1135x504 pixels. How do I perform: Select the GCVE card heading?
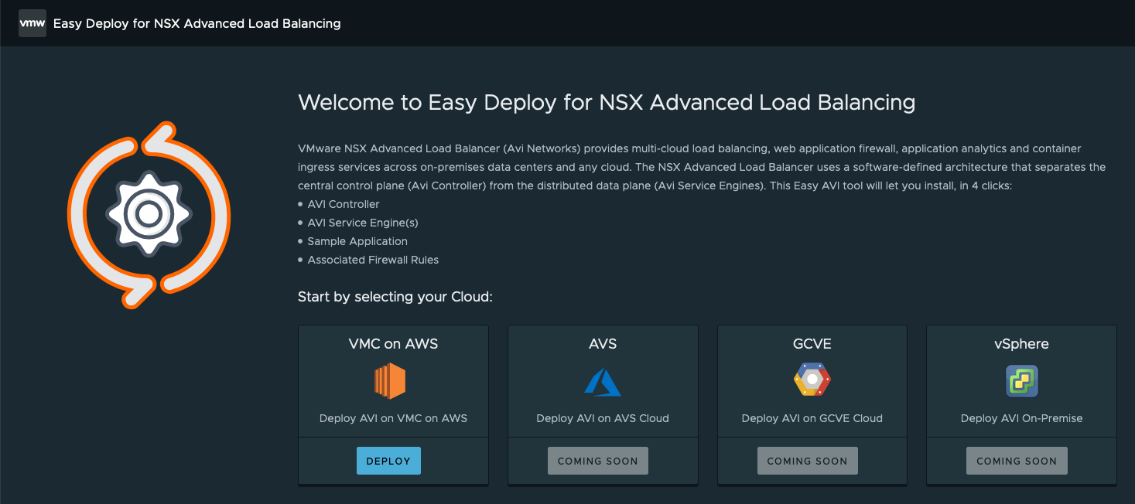(812, 344)
